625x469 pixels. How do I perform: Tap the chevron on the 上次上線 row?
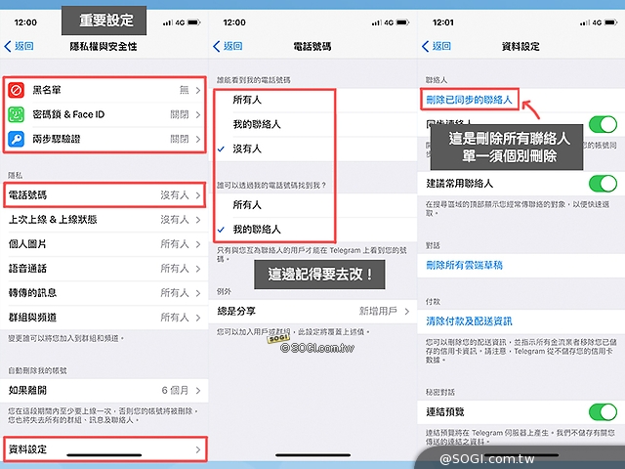pyautogui.click(x=198, y=220)
